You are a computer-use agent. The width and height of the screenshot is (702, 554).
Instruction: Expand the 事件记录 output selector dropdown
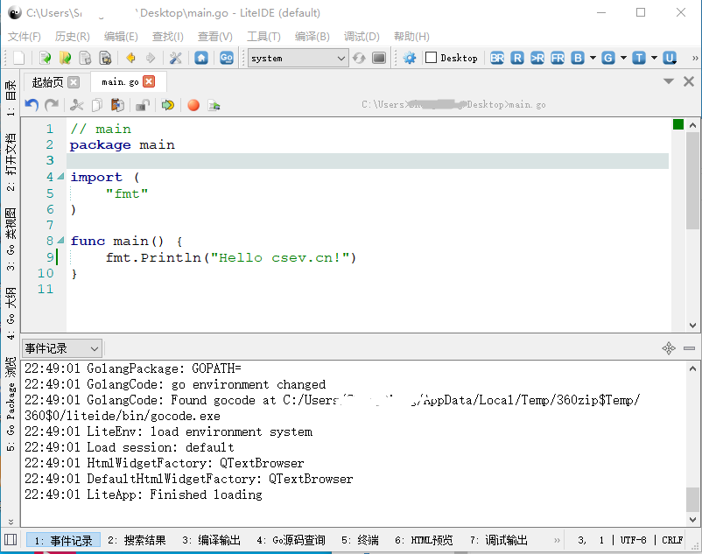click(61, 348)
